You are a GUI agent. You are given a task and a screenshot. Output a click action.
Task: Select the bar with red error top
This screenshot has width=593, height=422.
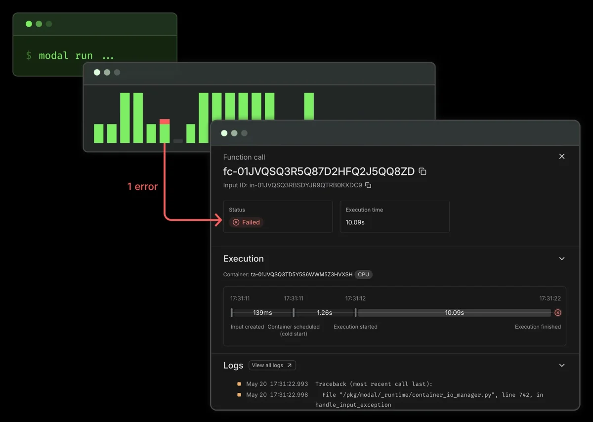click(x=165, y=131)
